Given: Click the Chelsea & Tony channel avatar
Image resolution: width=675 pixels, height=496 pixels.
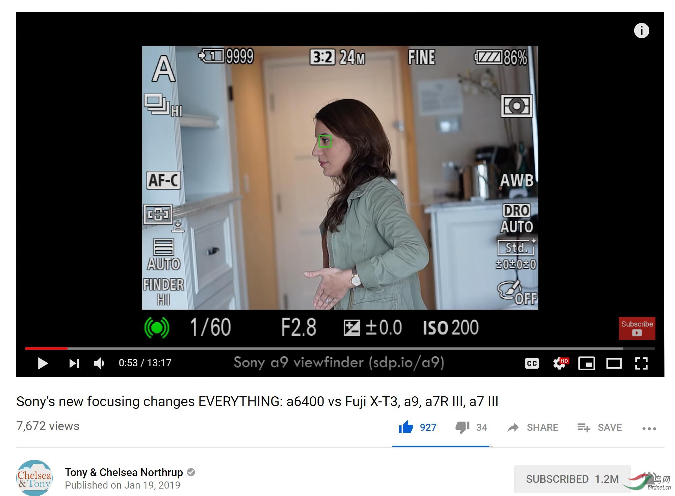Looking at the screenshot, I should [34, 478].
